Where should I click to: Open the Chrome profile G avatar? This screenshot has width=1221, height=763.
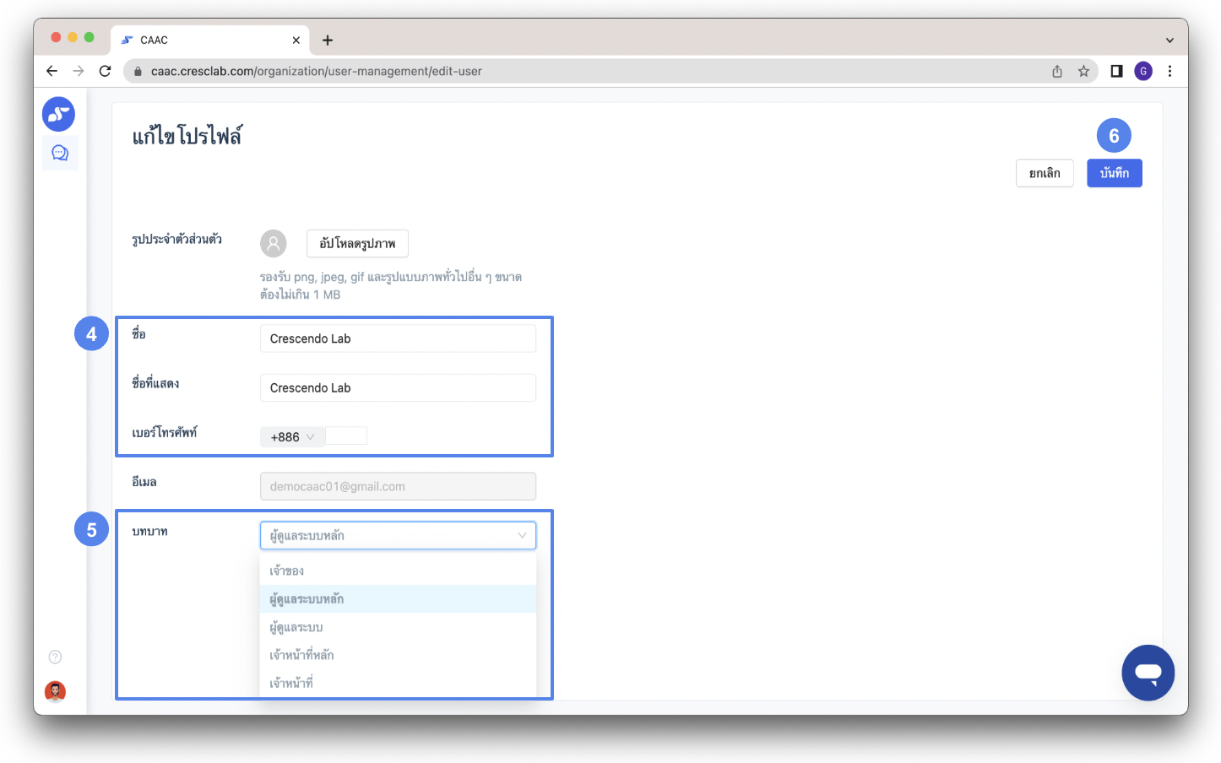tap(1142, 72)
